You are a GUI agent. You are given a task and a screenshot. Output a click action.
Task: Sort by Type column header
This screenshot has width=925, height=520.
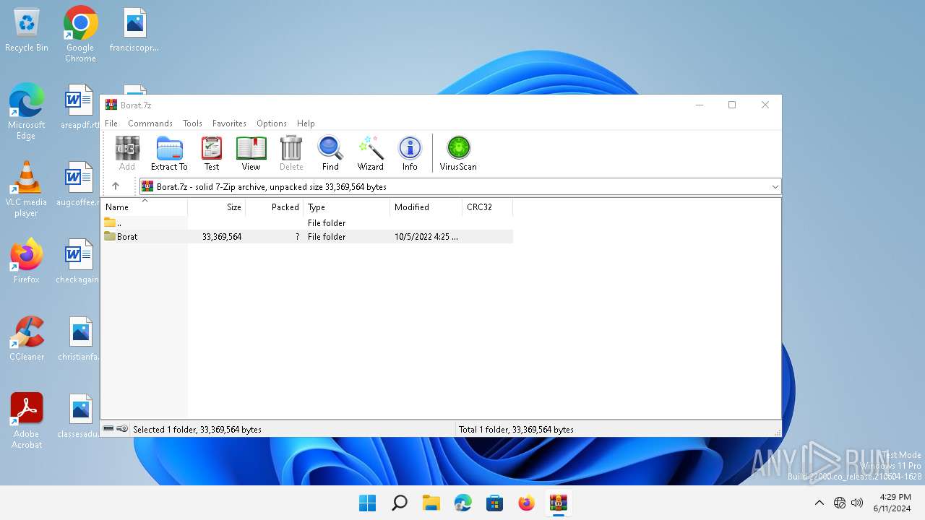click(x=347, y=207)
